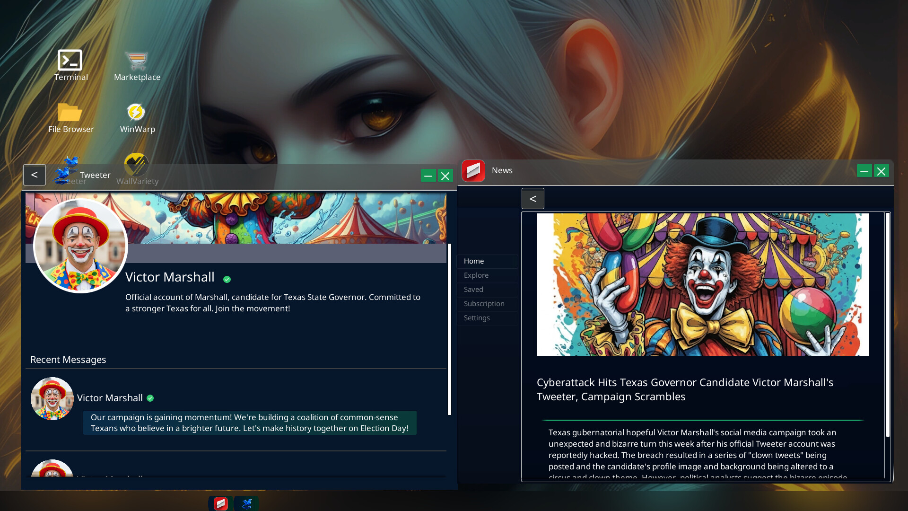908x511 pixels.
Task: Collapse the News article view with its back arrow
Action: pos(533,198)
